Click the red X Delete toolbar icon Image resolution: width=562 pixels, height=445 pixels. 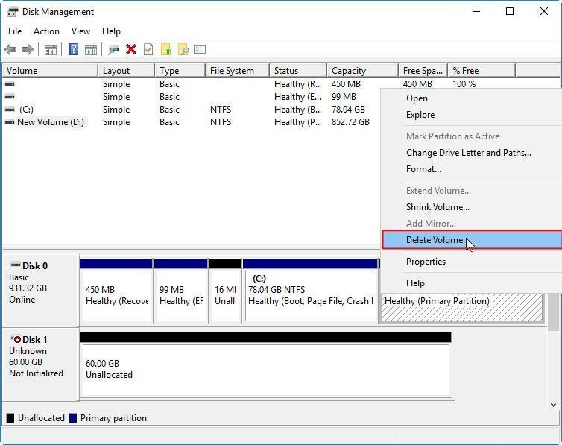(131, 49)
